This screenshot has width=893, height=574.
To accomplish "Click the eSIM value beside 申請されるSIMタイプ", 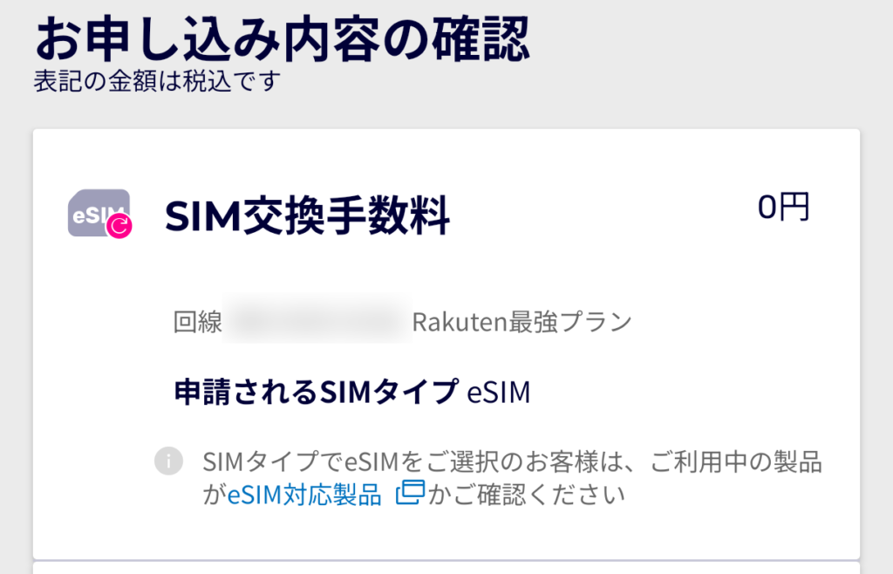I will (499, 393).
